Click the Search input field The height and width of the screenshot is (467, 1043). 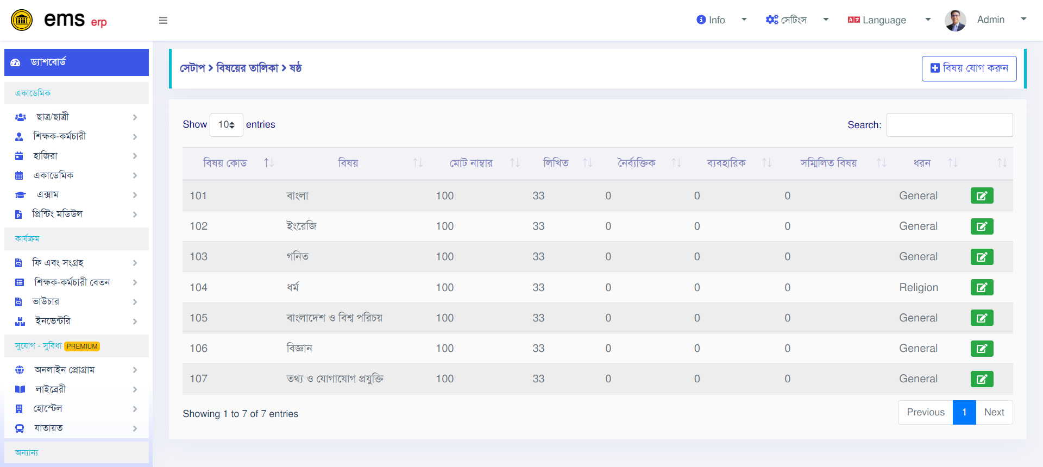[950, 125]
